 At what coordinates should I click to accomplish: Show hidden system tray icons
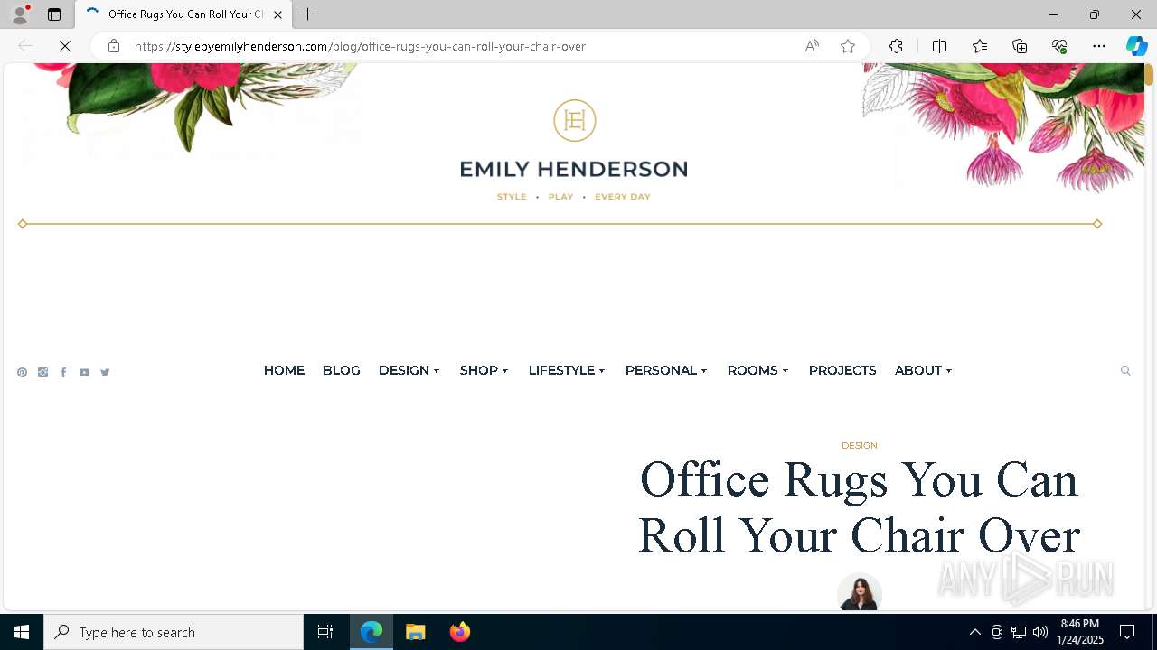[974, 632]
